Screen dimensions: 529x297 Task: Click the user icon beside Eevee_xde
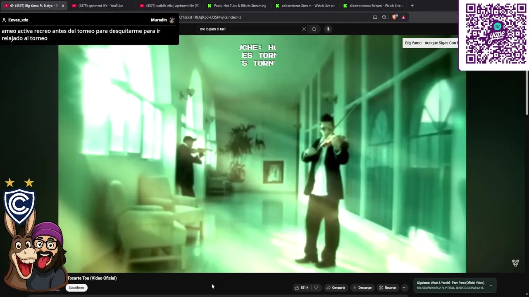(x=4, y=20)
